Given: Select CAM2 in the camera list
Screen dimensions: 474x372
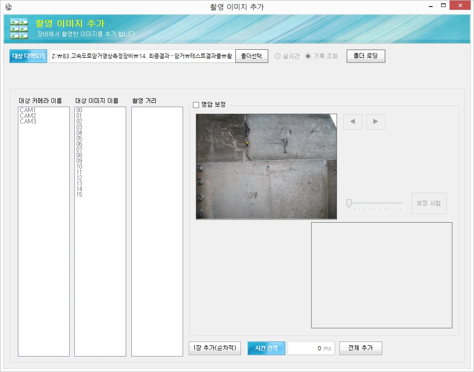Looking at the screenshot, I should [28, 116].
